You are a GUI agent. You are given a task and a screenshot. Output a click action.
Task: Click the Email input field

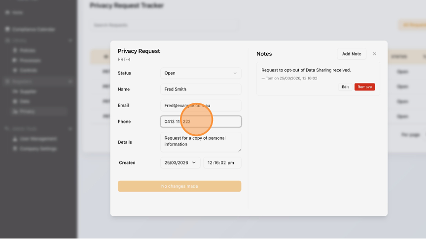[x=201, y=106]
